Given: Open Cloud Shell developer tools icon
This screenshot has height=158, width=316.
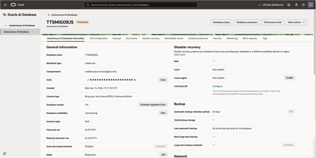Looking at the screenshot, I should [289, 5].
